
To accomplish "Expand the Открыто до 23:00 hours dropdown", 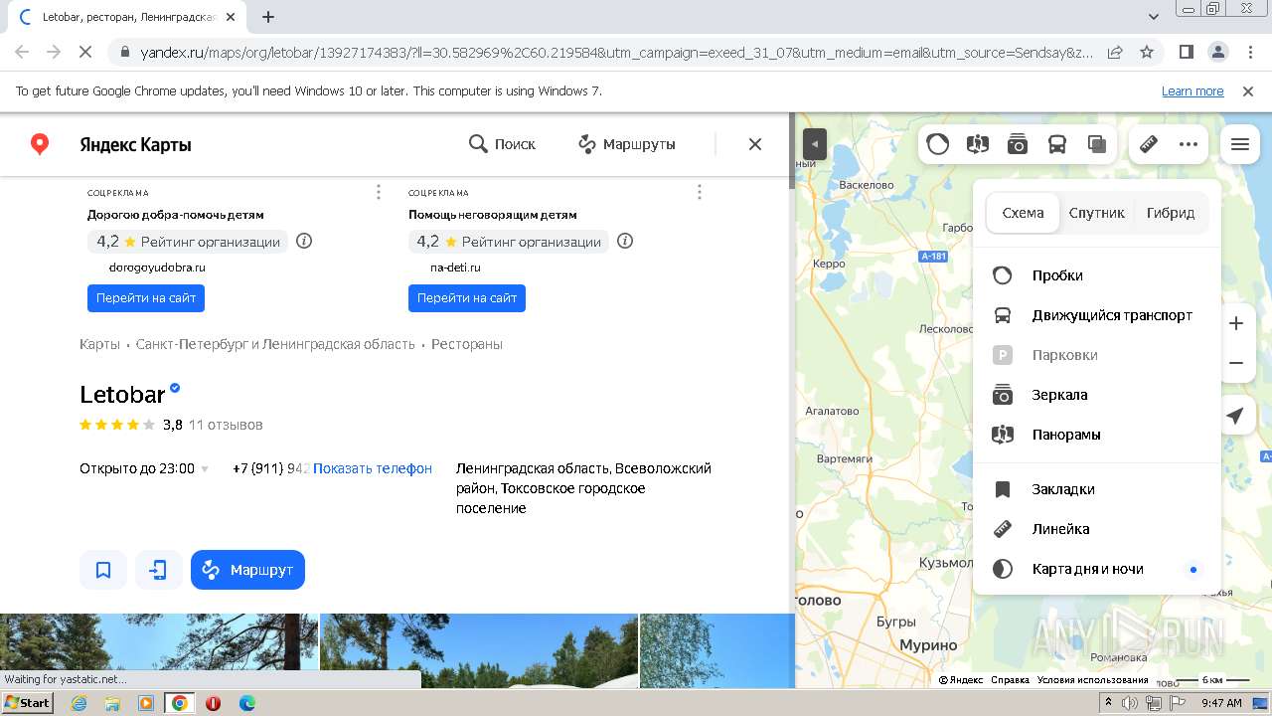I will 144,468.
